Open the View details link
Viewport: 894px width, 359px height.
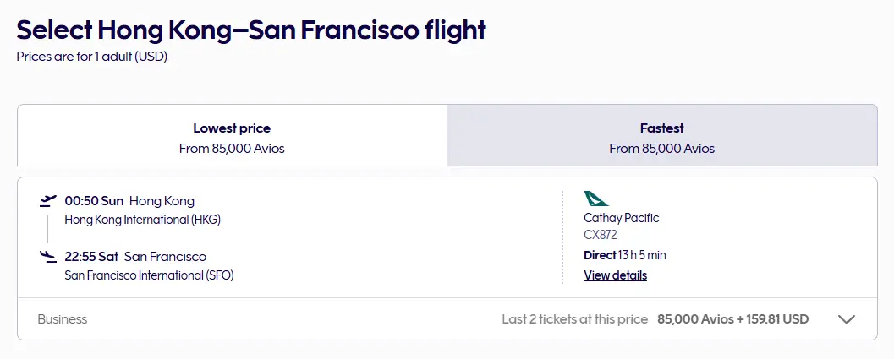[x=615, y=276]
